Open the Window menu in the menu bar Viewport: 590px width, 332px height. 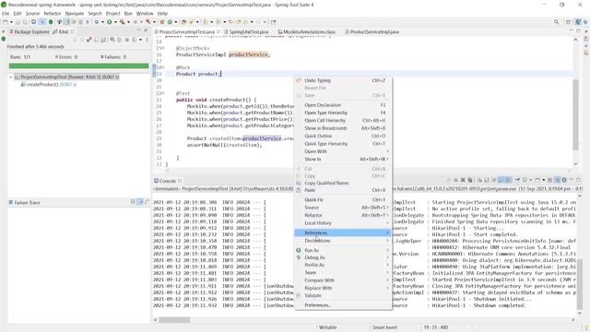(x=145, y=14)
